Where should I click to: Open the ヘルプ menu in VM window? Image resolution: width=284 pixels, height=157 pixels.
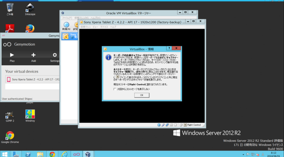pyautogui.click(x=113, y=27)
